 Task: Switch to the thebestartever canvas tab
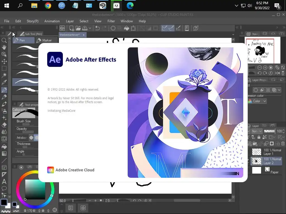coord(72,35)
